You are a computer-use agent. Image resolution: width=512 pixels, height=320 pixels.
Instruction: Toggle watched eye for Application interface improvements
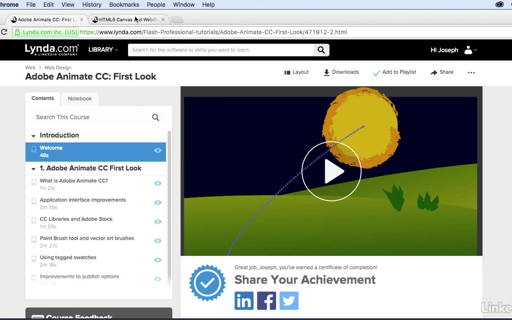(x=158, y=203)
